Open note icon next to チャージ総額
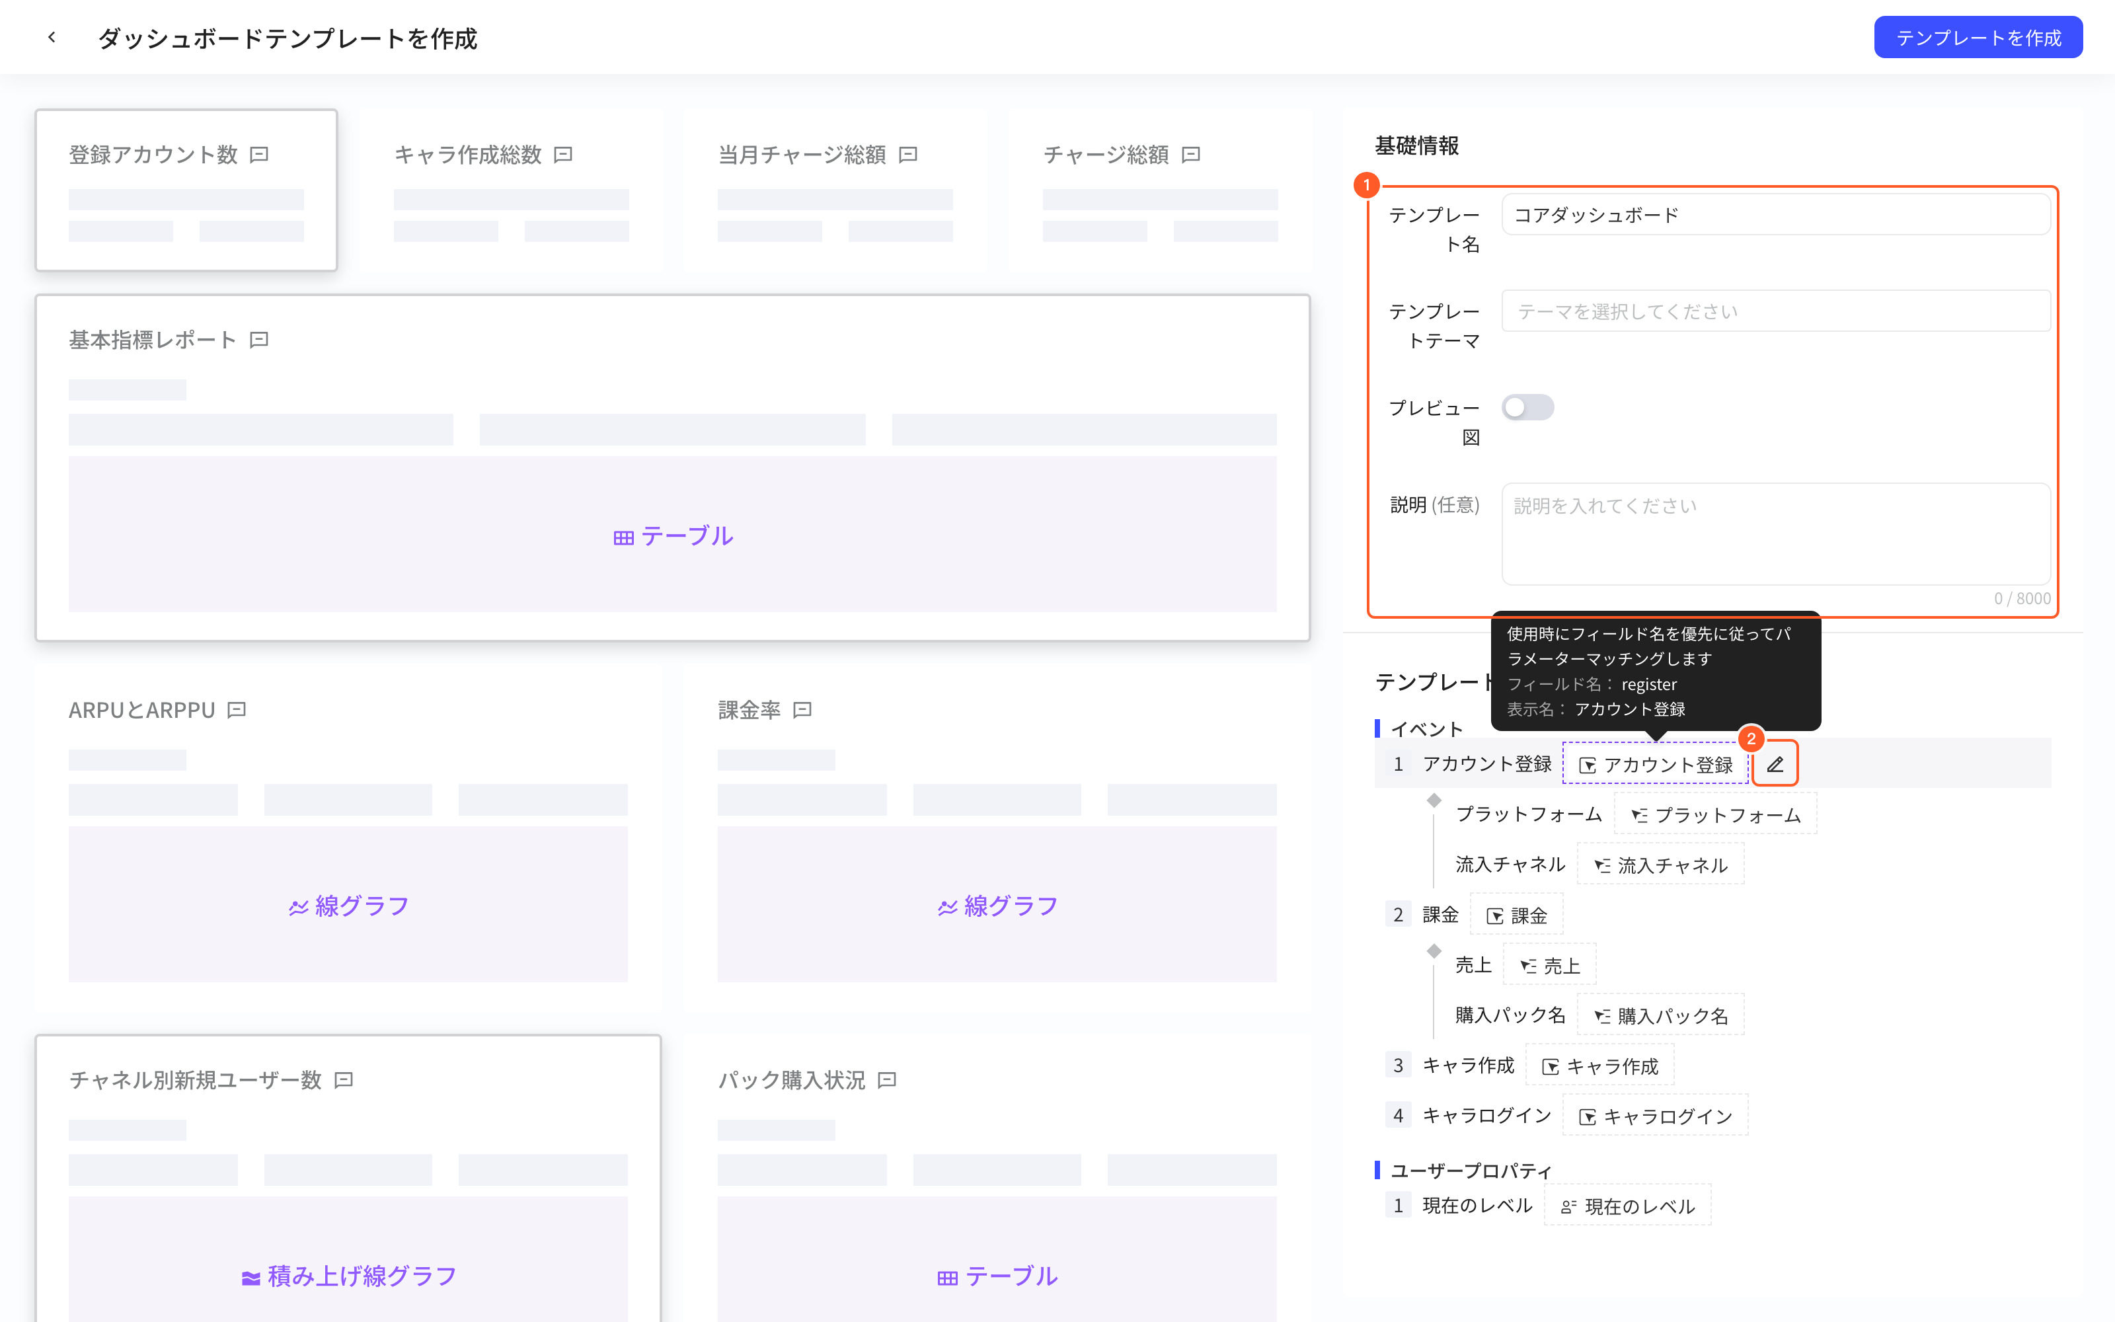 click(x=1190, y=155)
